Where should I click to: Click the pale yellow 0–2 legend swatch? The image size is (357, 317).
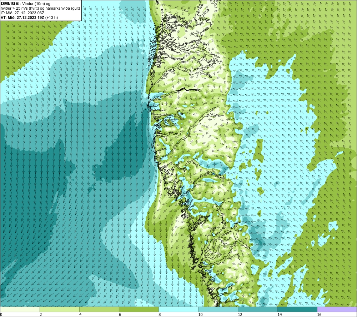[20, 309]
